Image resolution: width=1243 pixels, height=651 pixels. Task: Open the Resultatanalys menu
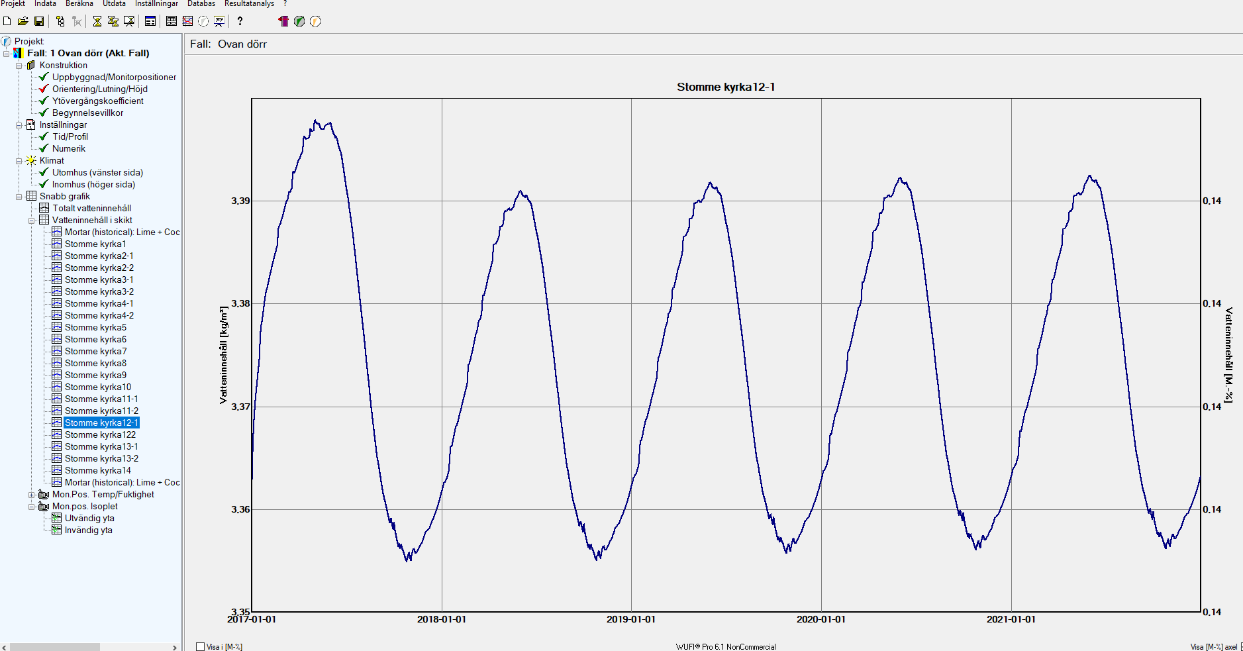(x=249, y=4)
